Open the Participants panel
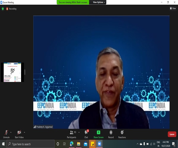 (x=71, y=134)
